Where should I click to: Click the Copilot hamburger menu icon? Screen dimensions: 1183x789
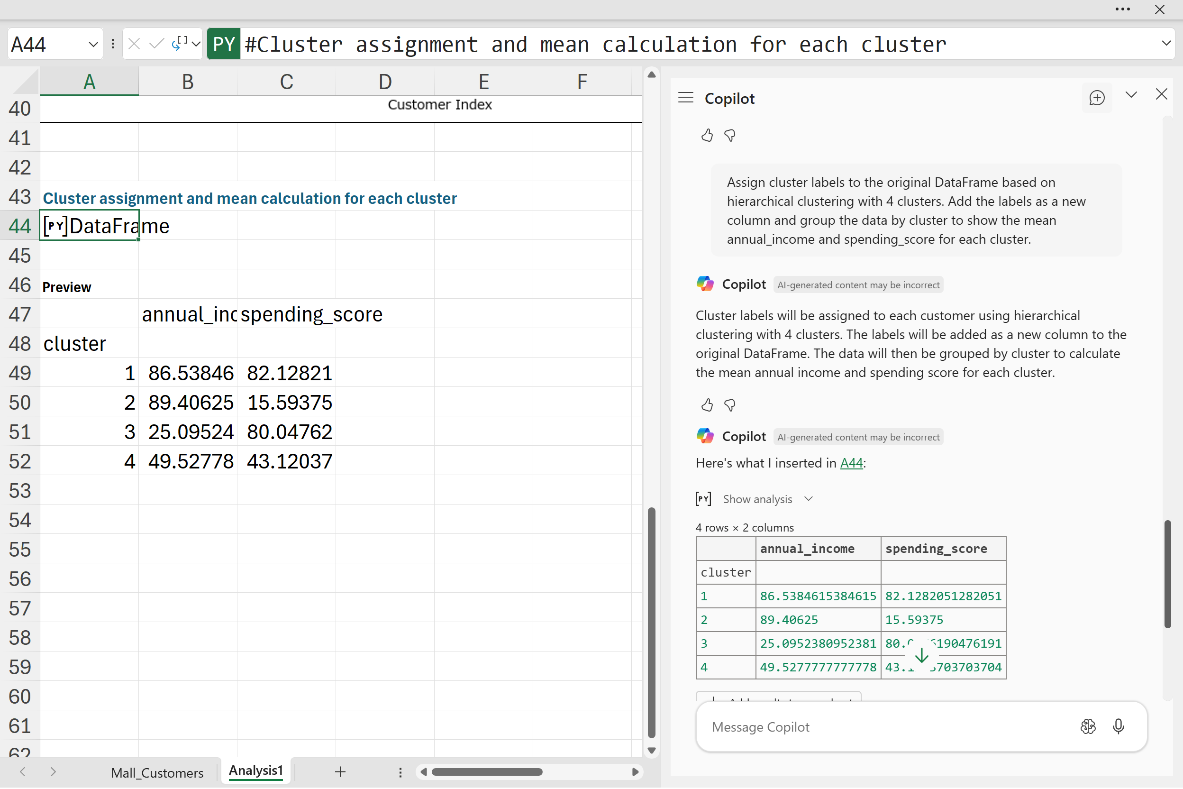click(685, 98)
